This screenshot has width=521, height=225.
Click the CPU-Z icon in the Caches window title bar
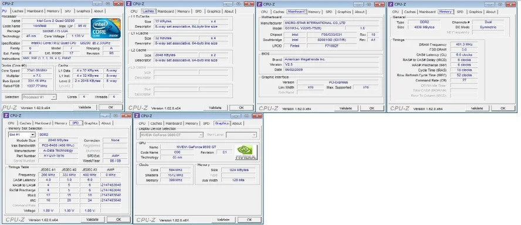pos(129,4)
